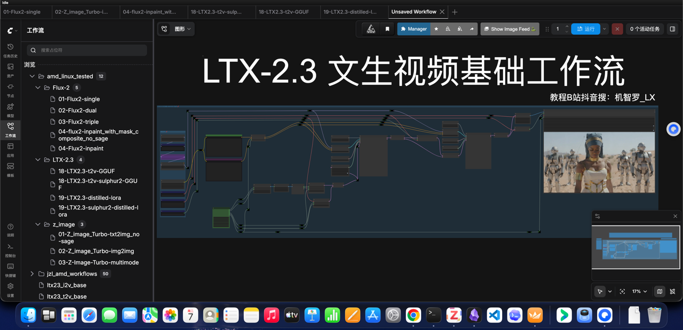Open workflow 19-LTX2.3-distilled-lora

[x=90, y=198]
